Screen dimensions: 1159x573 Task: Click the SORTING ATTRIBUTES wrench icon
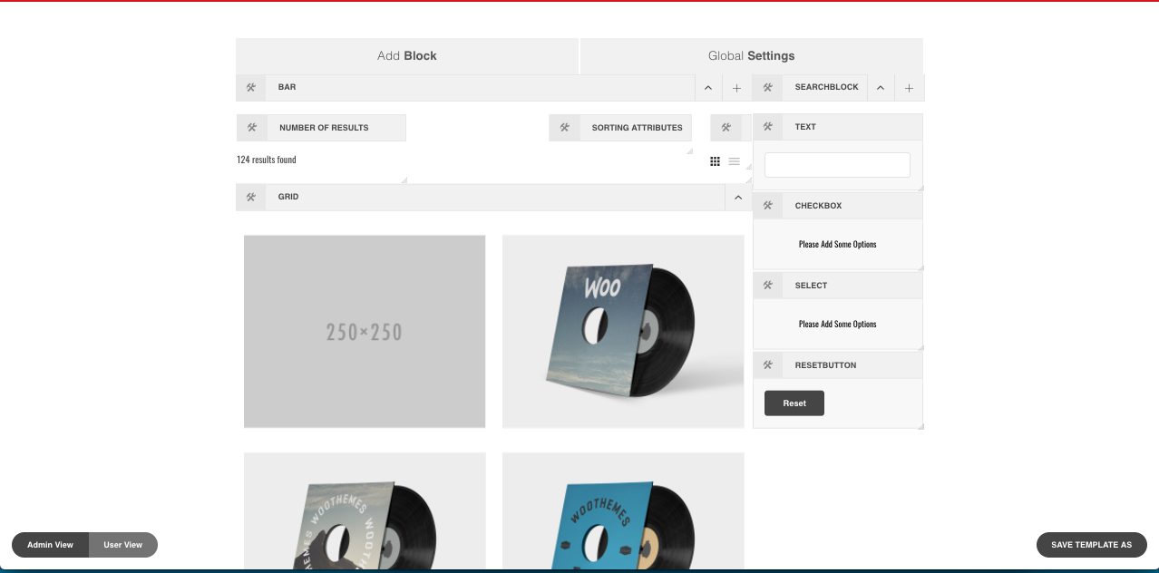tap(564, 128)
